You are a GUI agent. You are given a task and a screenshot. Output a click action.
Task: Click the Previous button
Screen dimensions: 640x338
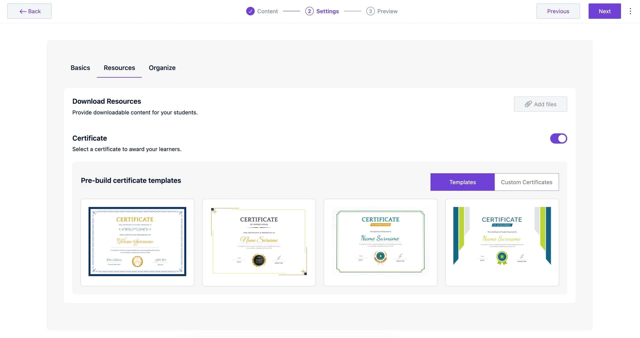tap(558, 11)
